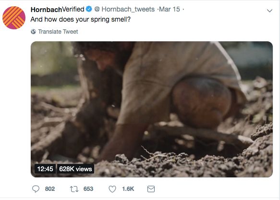Open the Mar 15 timestamp
The image size is (280, 200).
point(170,9)
